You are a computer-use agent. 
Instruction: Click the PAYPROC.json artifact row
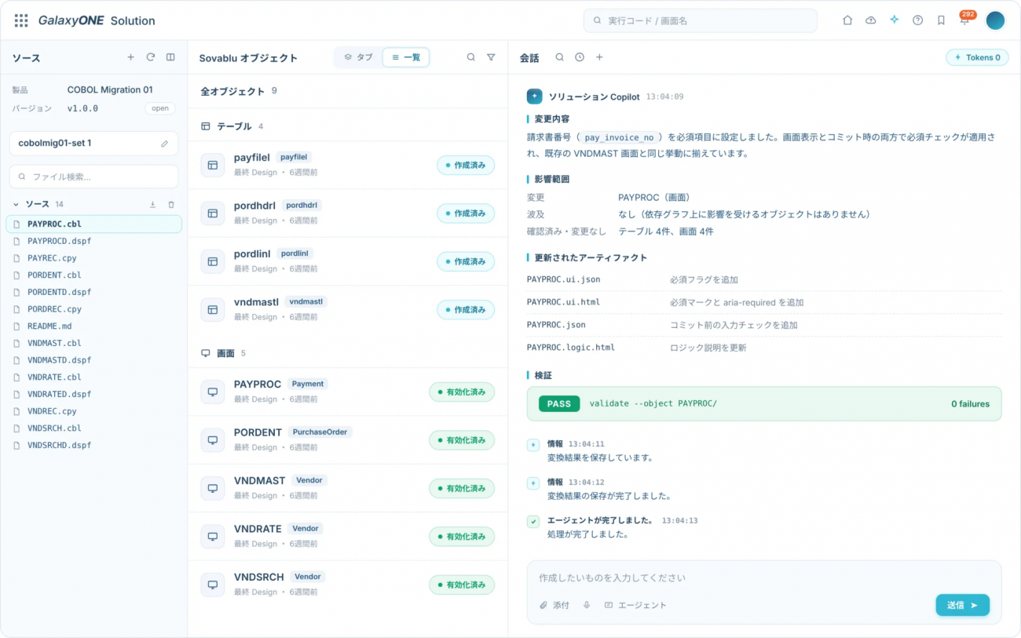pyautogui.click(x=764, y=325)
